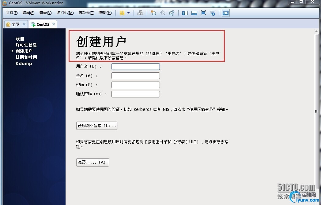This screenshot has width=321, height=205.
Task: Focus the 用户名 (U) input field
Action: click(135, 67)
